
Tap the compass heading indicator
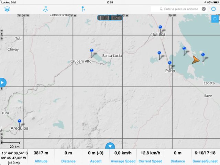[110, 17]
